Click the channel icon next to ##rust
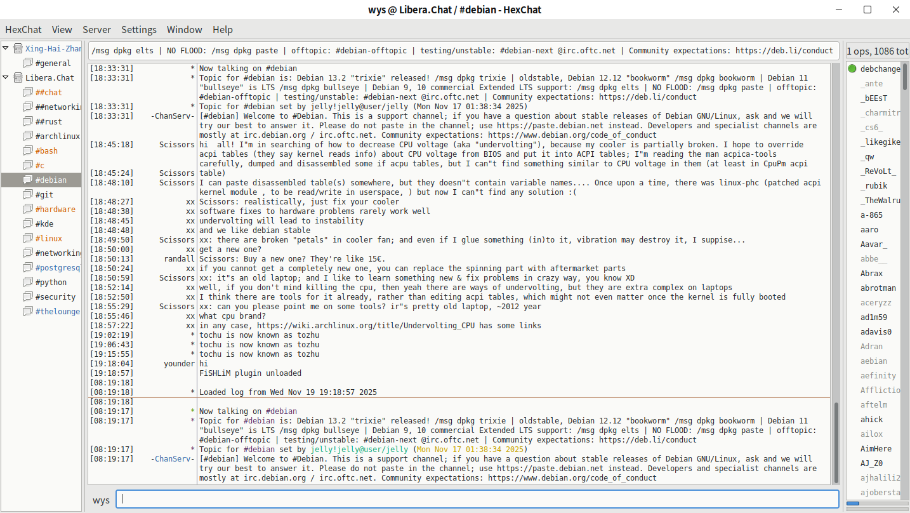Image resolution: width=910 pixels, height=513 pixels. coord(27,122)
